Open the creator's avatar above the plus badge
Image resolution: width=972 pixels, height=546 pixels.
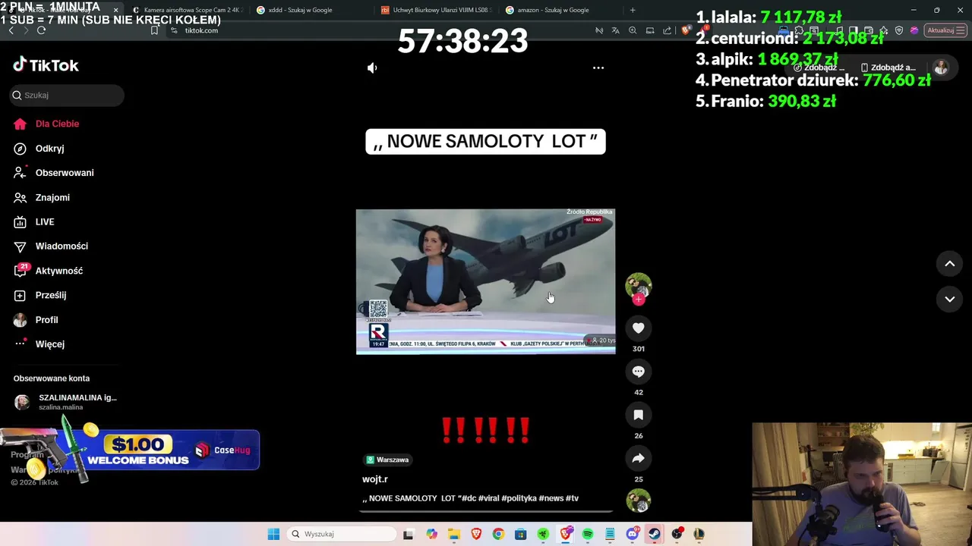tap(639, 285)
